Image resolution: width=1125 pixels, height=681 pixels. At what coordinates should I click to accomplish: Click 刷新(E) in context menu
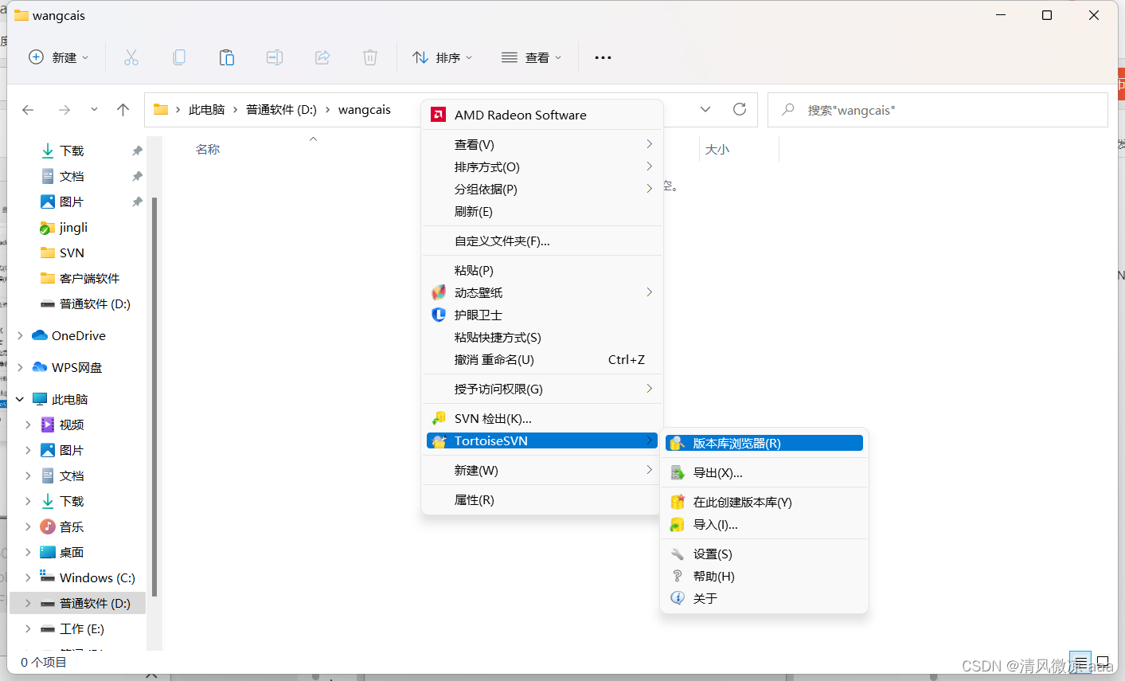(542, 211)
